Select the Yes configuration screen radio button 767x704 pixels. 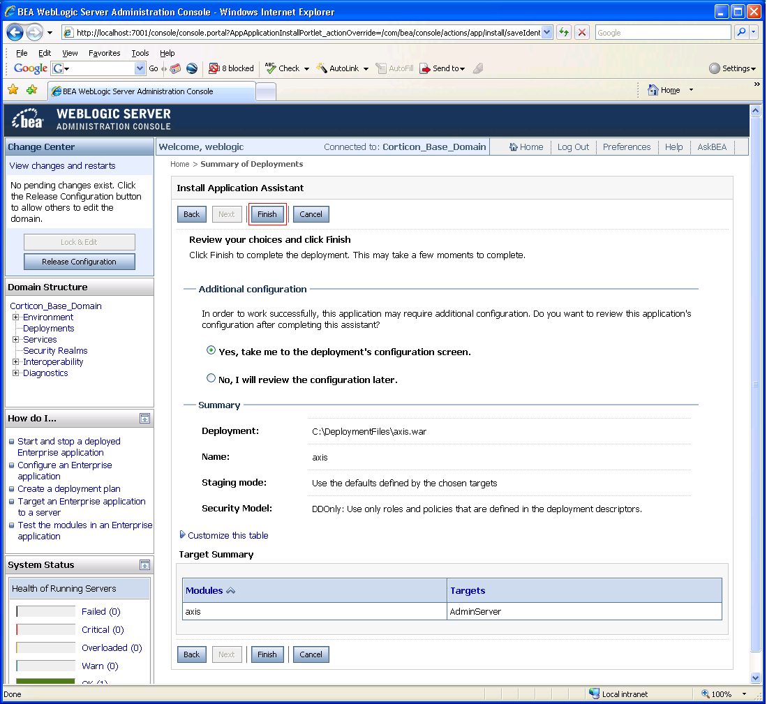click(211, 350)
